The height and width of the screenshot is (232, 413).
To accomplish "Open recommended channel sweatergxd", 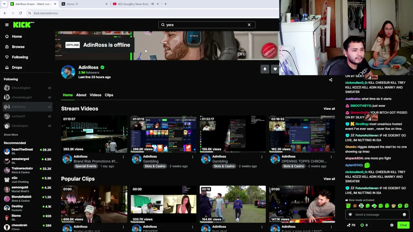I will point(28,161).
